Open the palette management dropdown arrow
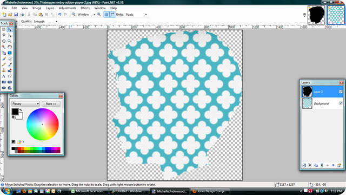Image resolution: width=346 pixels, height=195 pixels. click(x=23, y=142)
